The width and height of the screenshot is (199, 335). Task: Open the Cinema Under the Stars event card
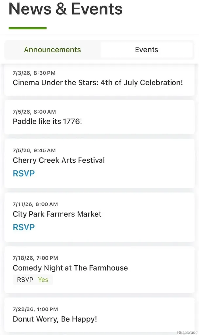(x=99, y=80)
